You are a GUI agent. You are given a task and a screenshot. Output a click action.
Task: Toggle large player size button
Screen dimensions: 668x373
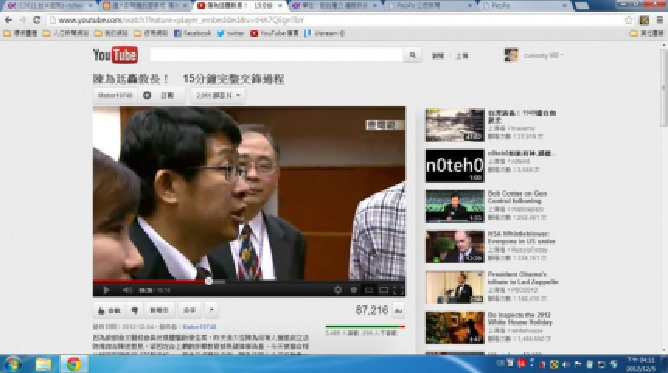pos(383,290)
